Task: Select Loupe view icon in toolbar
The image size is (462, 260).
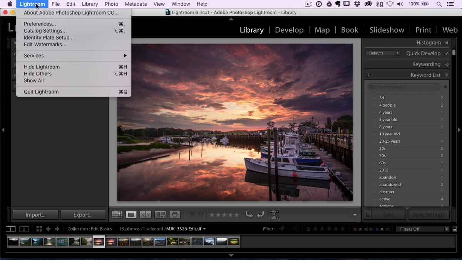Action: pyautogui.click(x=131, y=215)
